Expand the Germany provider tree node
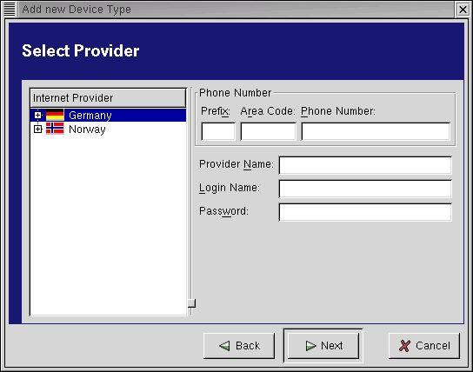Screen dimensions: 473x372 point(37,115)
